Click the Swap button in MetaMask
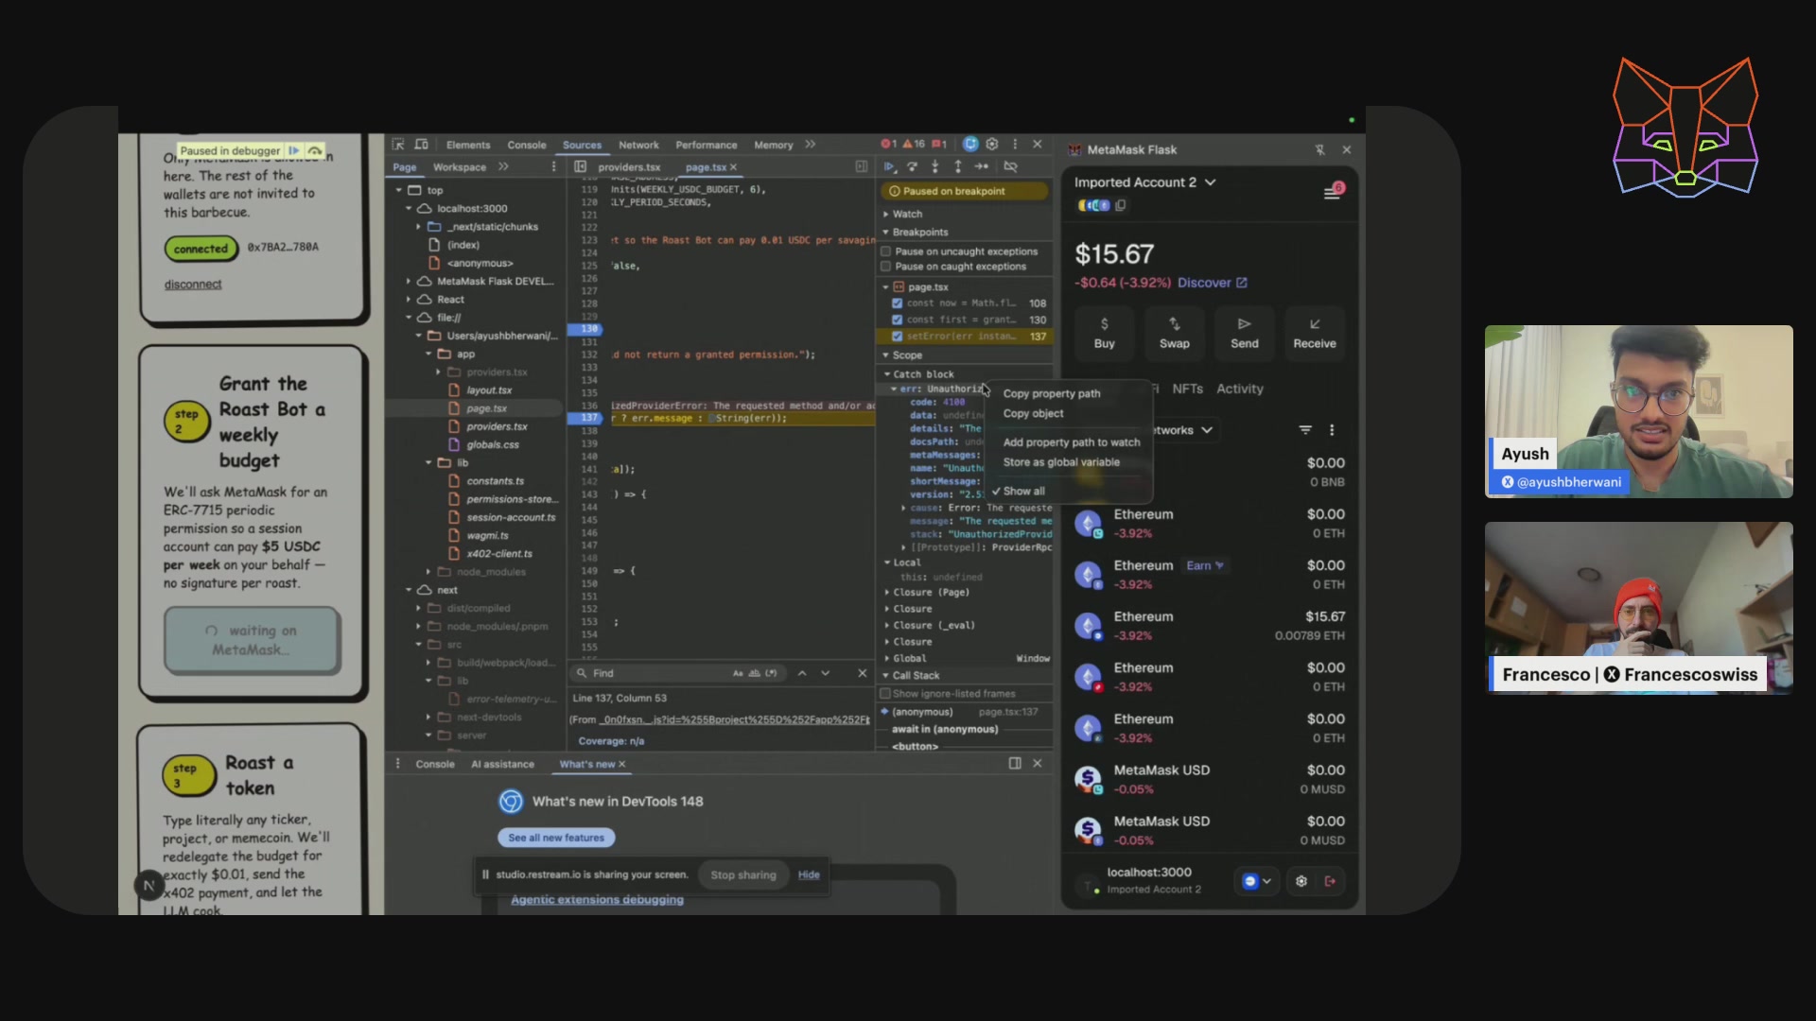The height and width of the screenshot is (1021, 1816). (x=1174, y=334)
